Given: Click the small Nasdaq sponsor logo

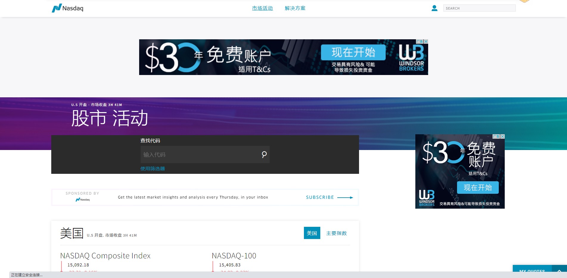Looking at the screenshot, I should [x=83, y=199].
